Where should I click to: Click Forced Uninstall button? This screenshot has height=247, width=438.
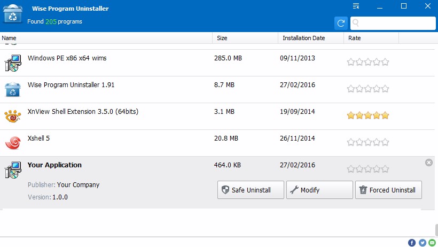point(388,190)
